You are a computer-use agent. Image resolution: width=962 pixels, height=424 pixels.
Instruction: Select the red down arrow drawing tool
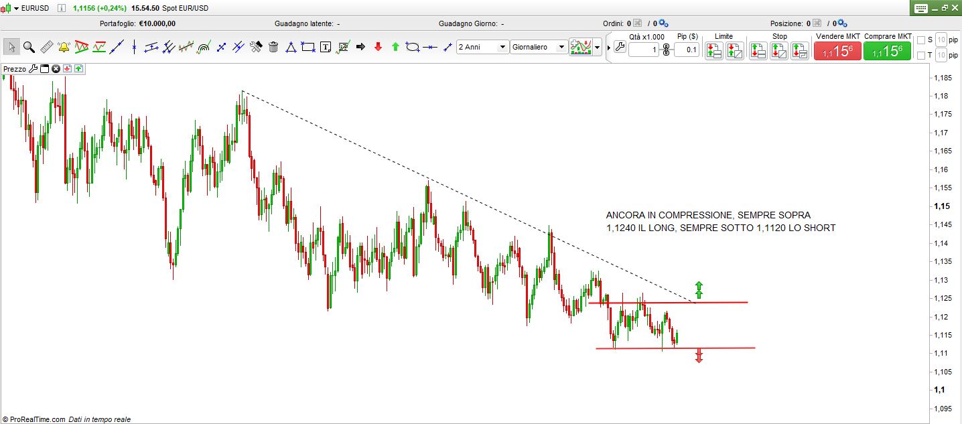click(378, 47)
